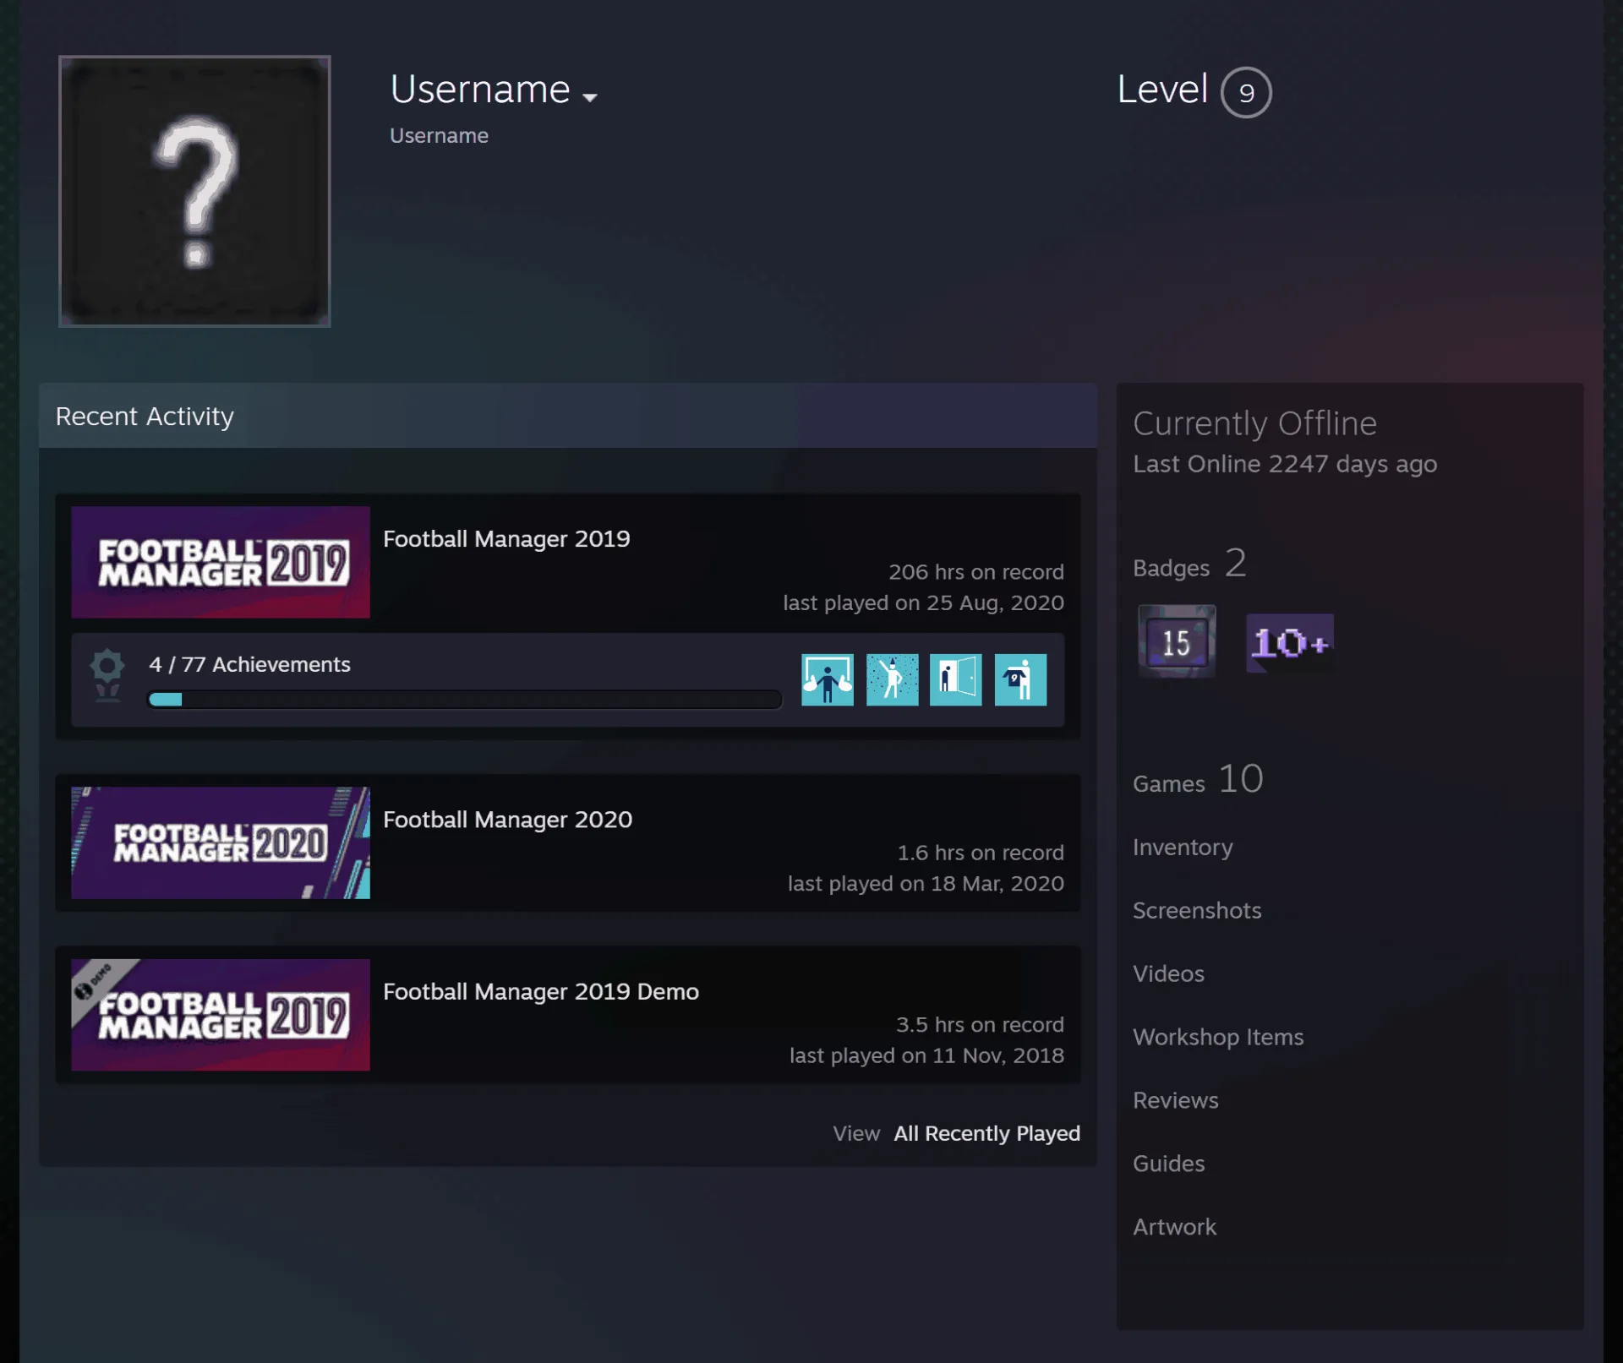Click 'last played on 25 Aug, 2020'
This screenshot has width=1623, height=1363.
(923, 602)
